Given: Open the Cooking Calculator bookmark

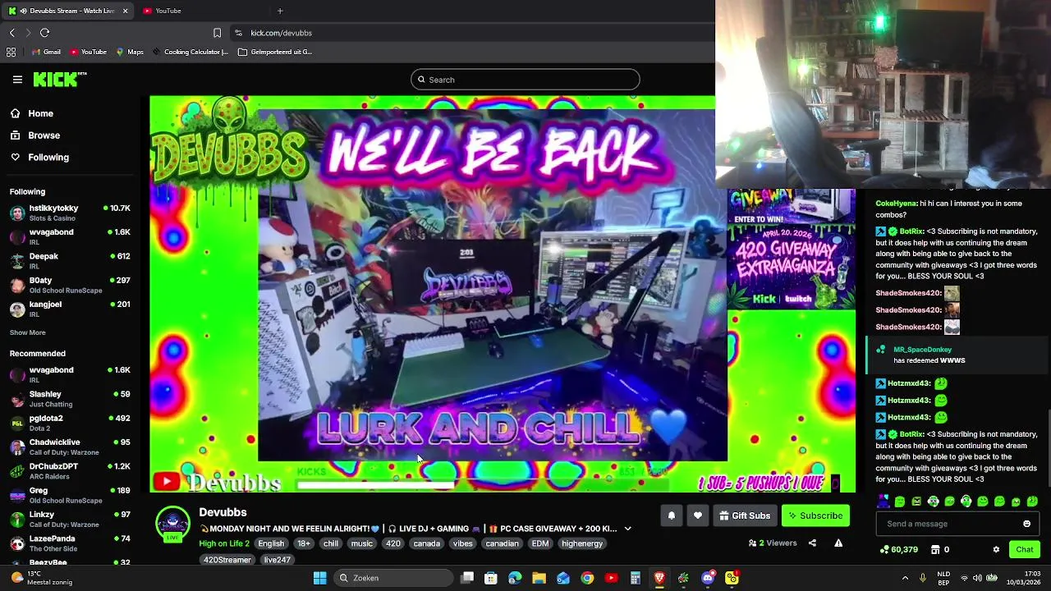Looking at the screenshot, I should click(190, 52).
